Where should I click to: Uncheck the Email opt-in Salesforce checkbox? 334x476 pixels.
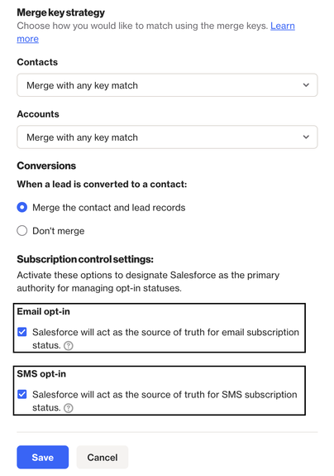tap(22, 332)
